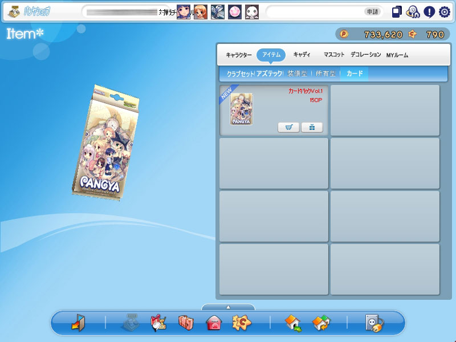Click the player name field

(x=127, y=12)
